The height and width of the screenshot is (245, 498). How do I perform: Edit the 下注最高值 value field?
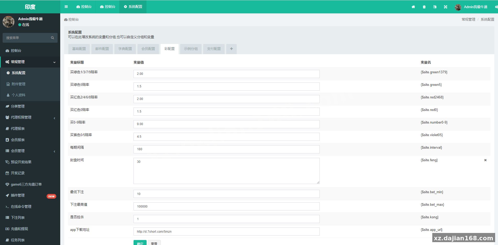point(226,207)
